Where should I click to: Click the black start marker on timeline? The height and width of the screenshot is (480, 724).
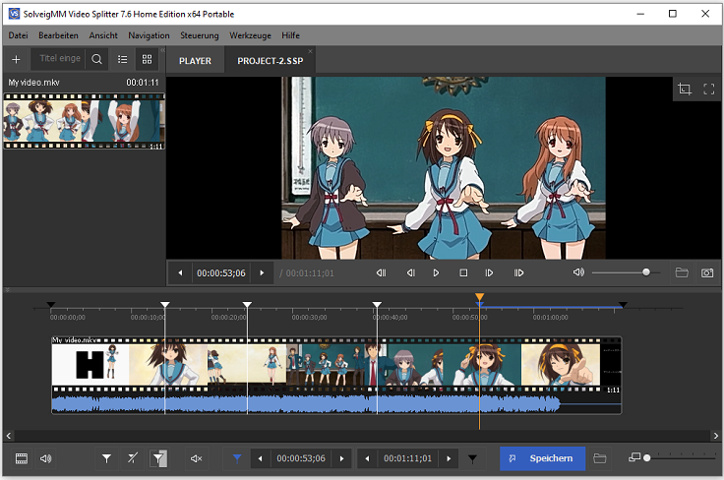point(51,305)
